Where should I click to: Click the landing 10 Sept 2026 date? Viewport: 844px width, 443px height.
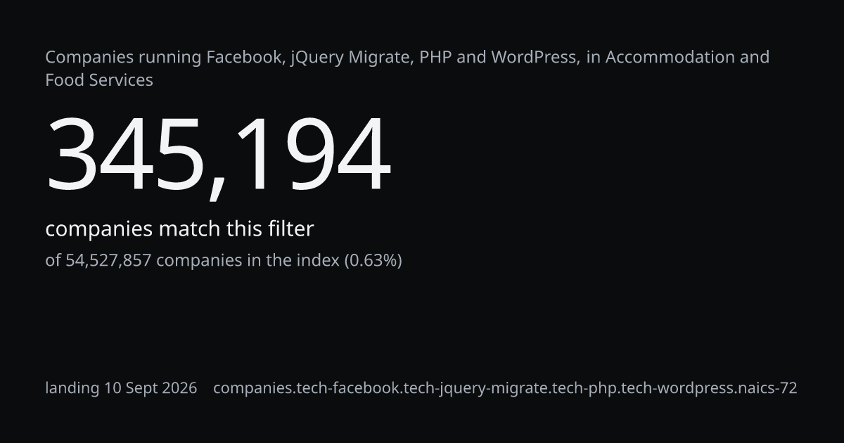tap(121, 388)
